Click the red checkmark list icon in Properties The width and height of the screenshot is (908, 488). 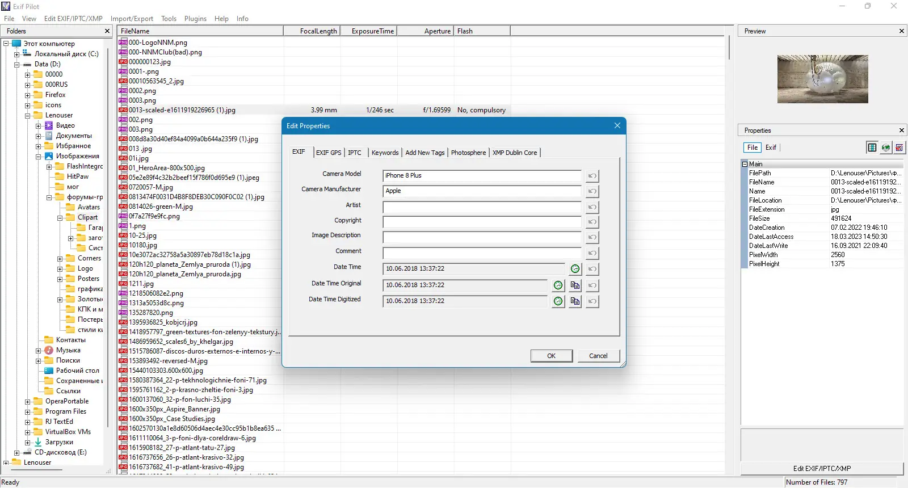(x=899, y=148)
